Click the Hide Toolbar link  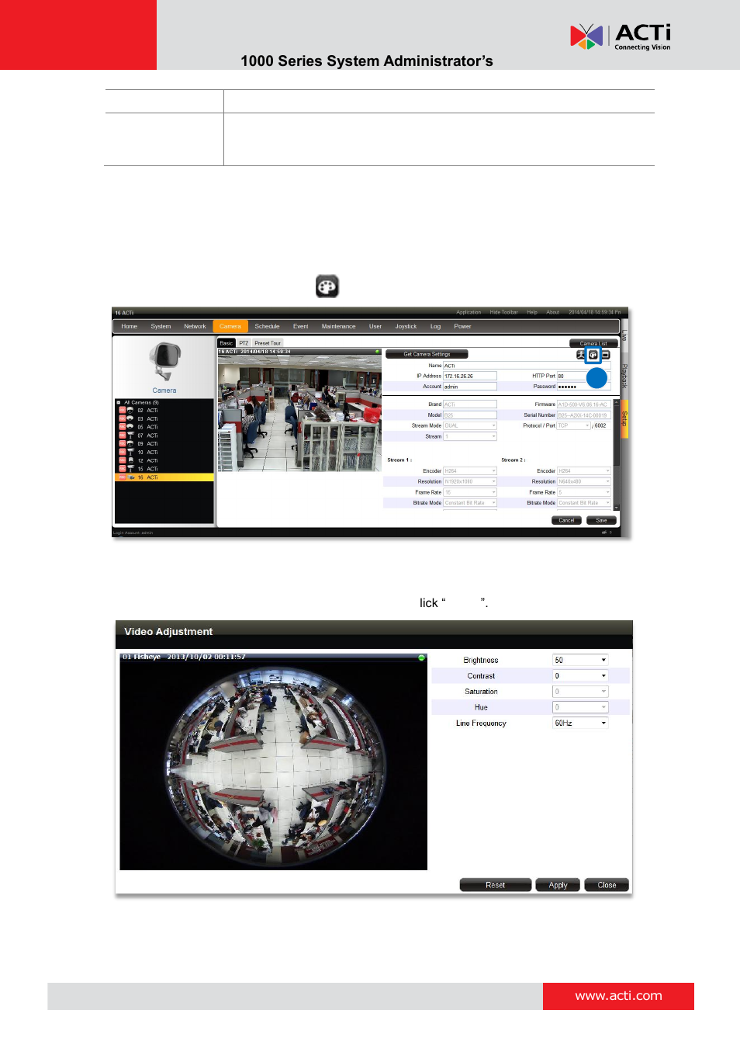(x=504, y=313)
